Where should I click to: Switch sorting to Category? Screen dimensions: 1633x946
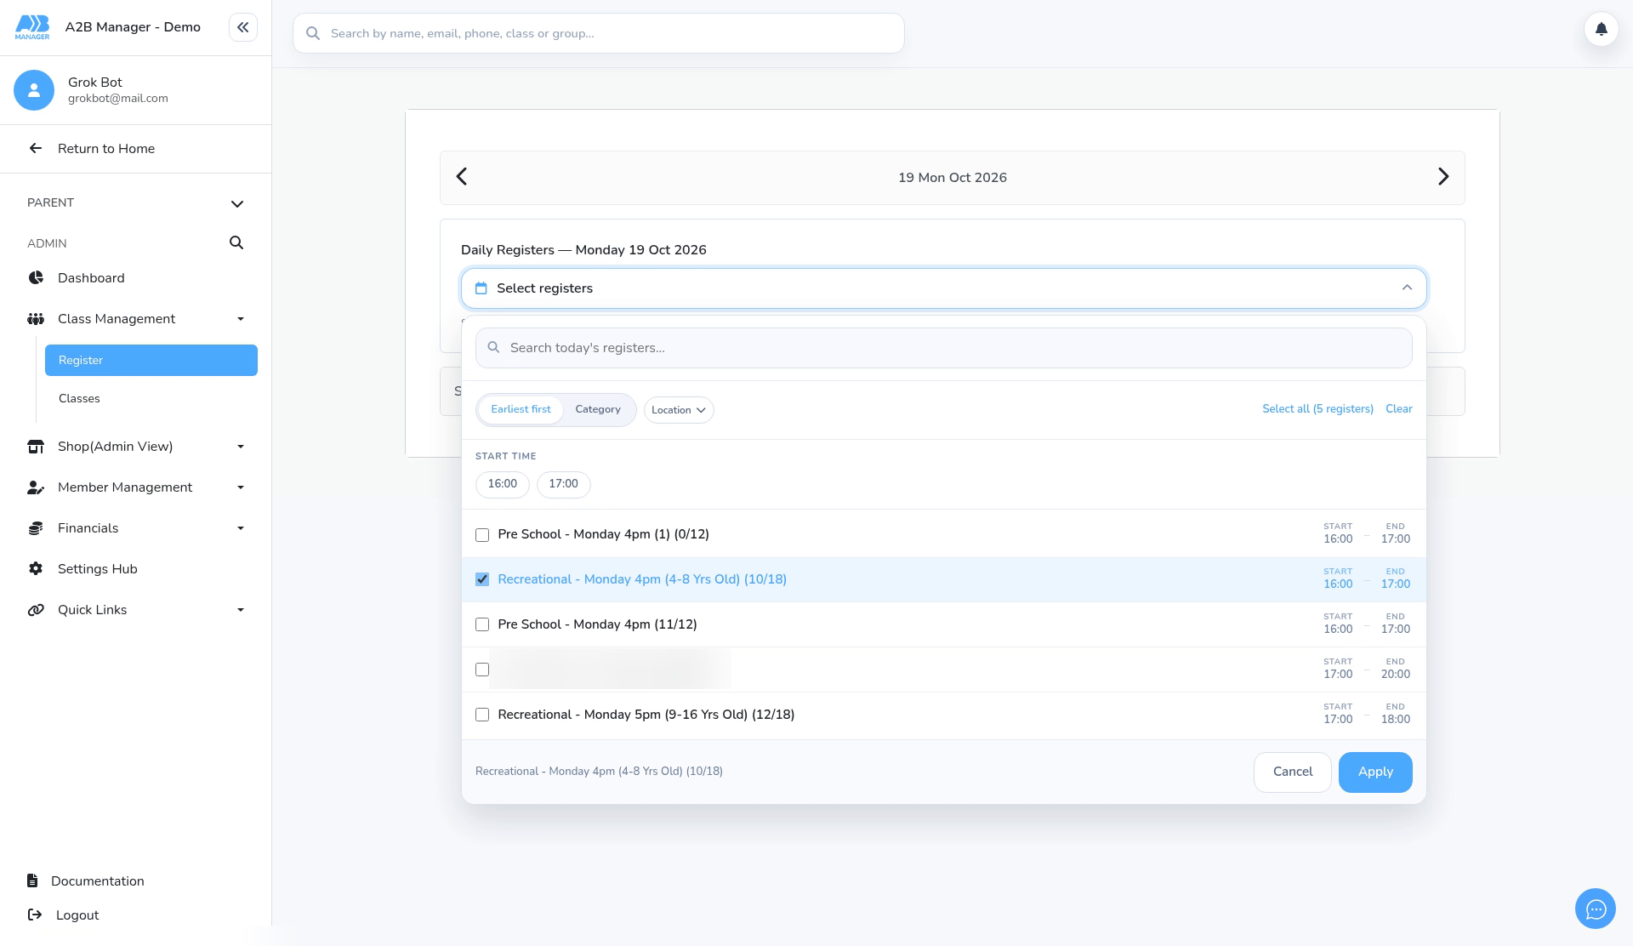tap(598, 409)
